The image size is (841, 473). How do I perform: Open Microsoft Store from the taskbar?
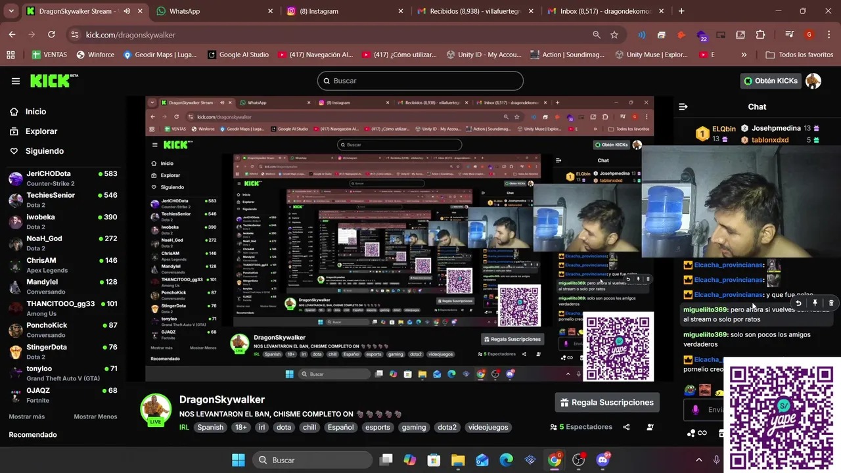point(434,460)
